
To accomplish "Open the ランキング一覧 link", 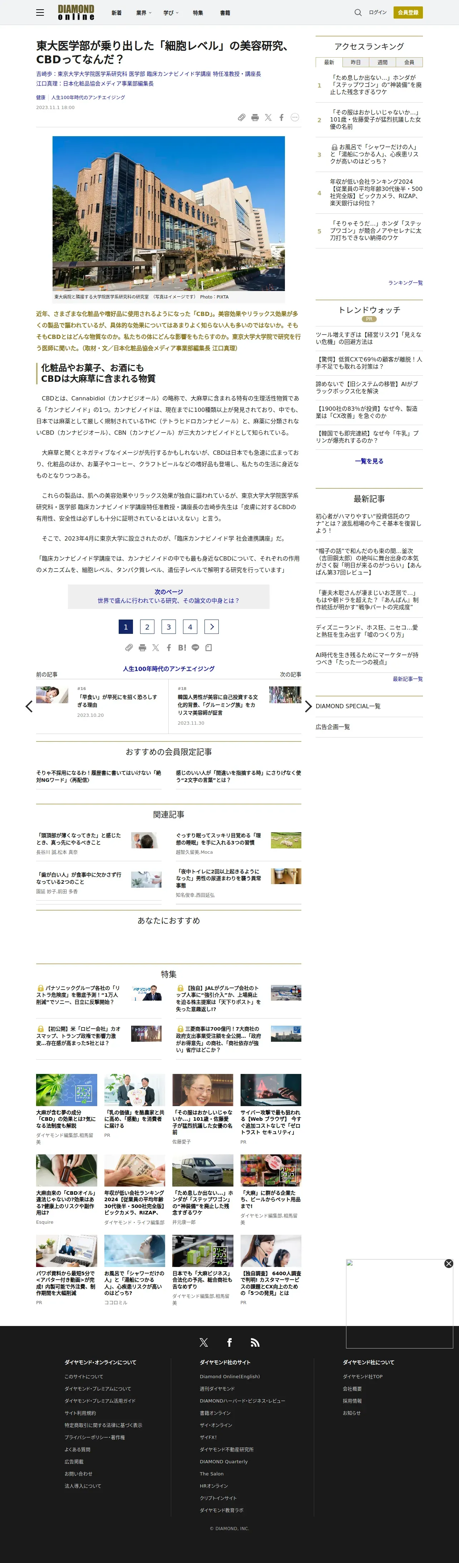I will click(406, 283).
